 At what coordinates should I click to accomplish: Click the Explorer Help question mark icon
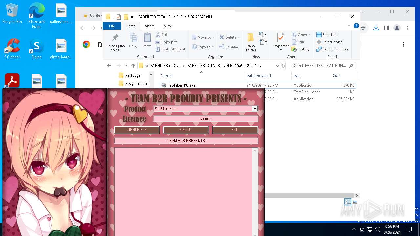click(356, 26)
